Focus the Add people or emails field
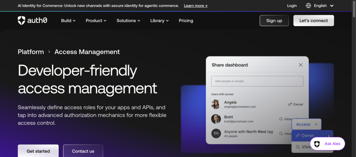This screenshot has height=157, width=356. click(257, 81)
